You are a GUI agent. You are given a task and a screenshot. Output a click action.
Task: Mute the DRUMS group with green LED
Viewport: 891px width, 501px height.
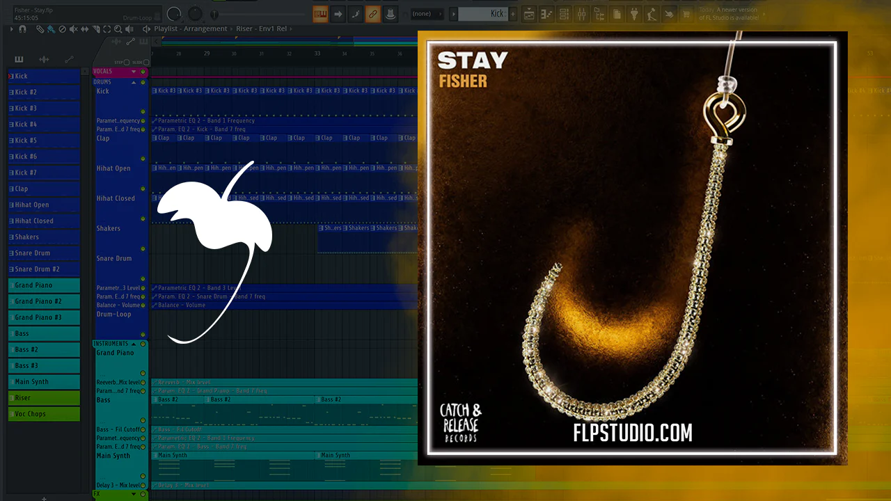point(143,82)
